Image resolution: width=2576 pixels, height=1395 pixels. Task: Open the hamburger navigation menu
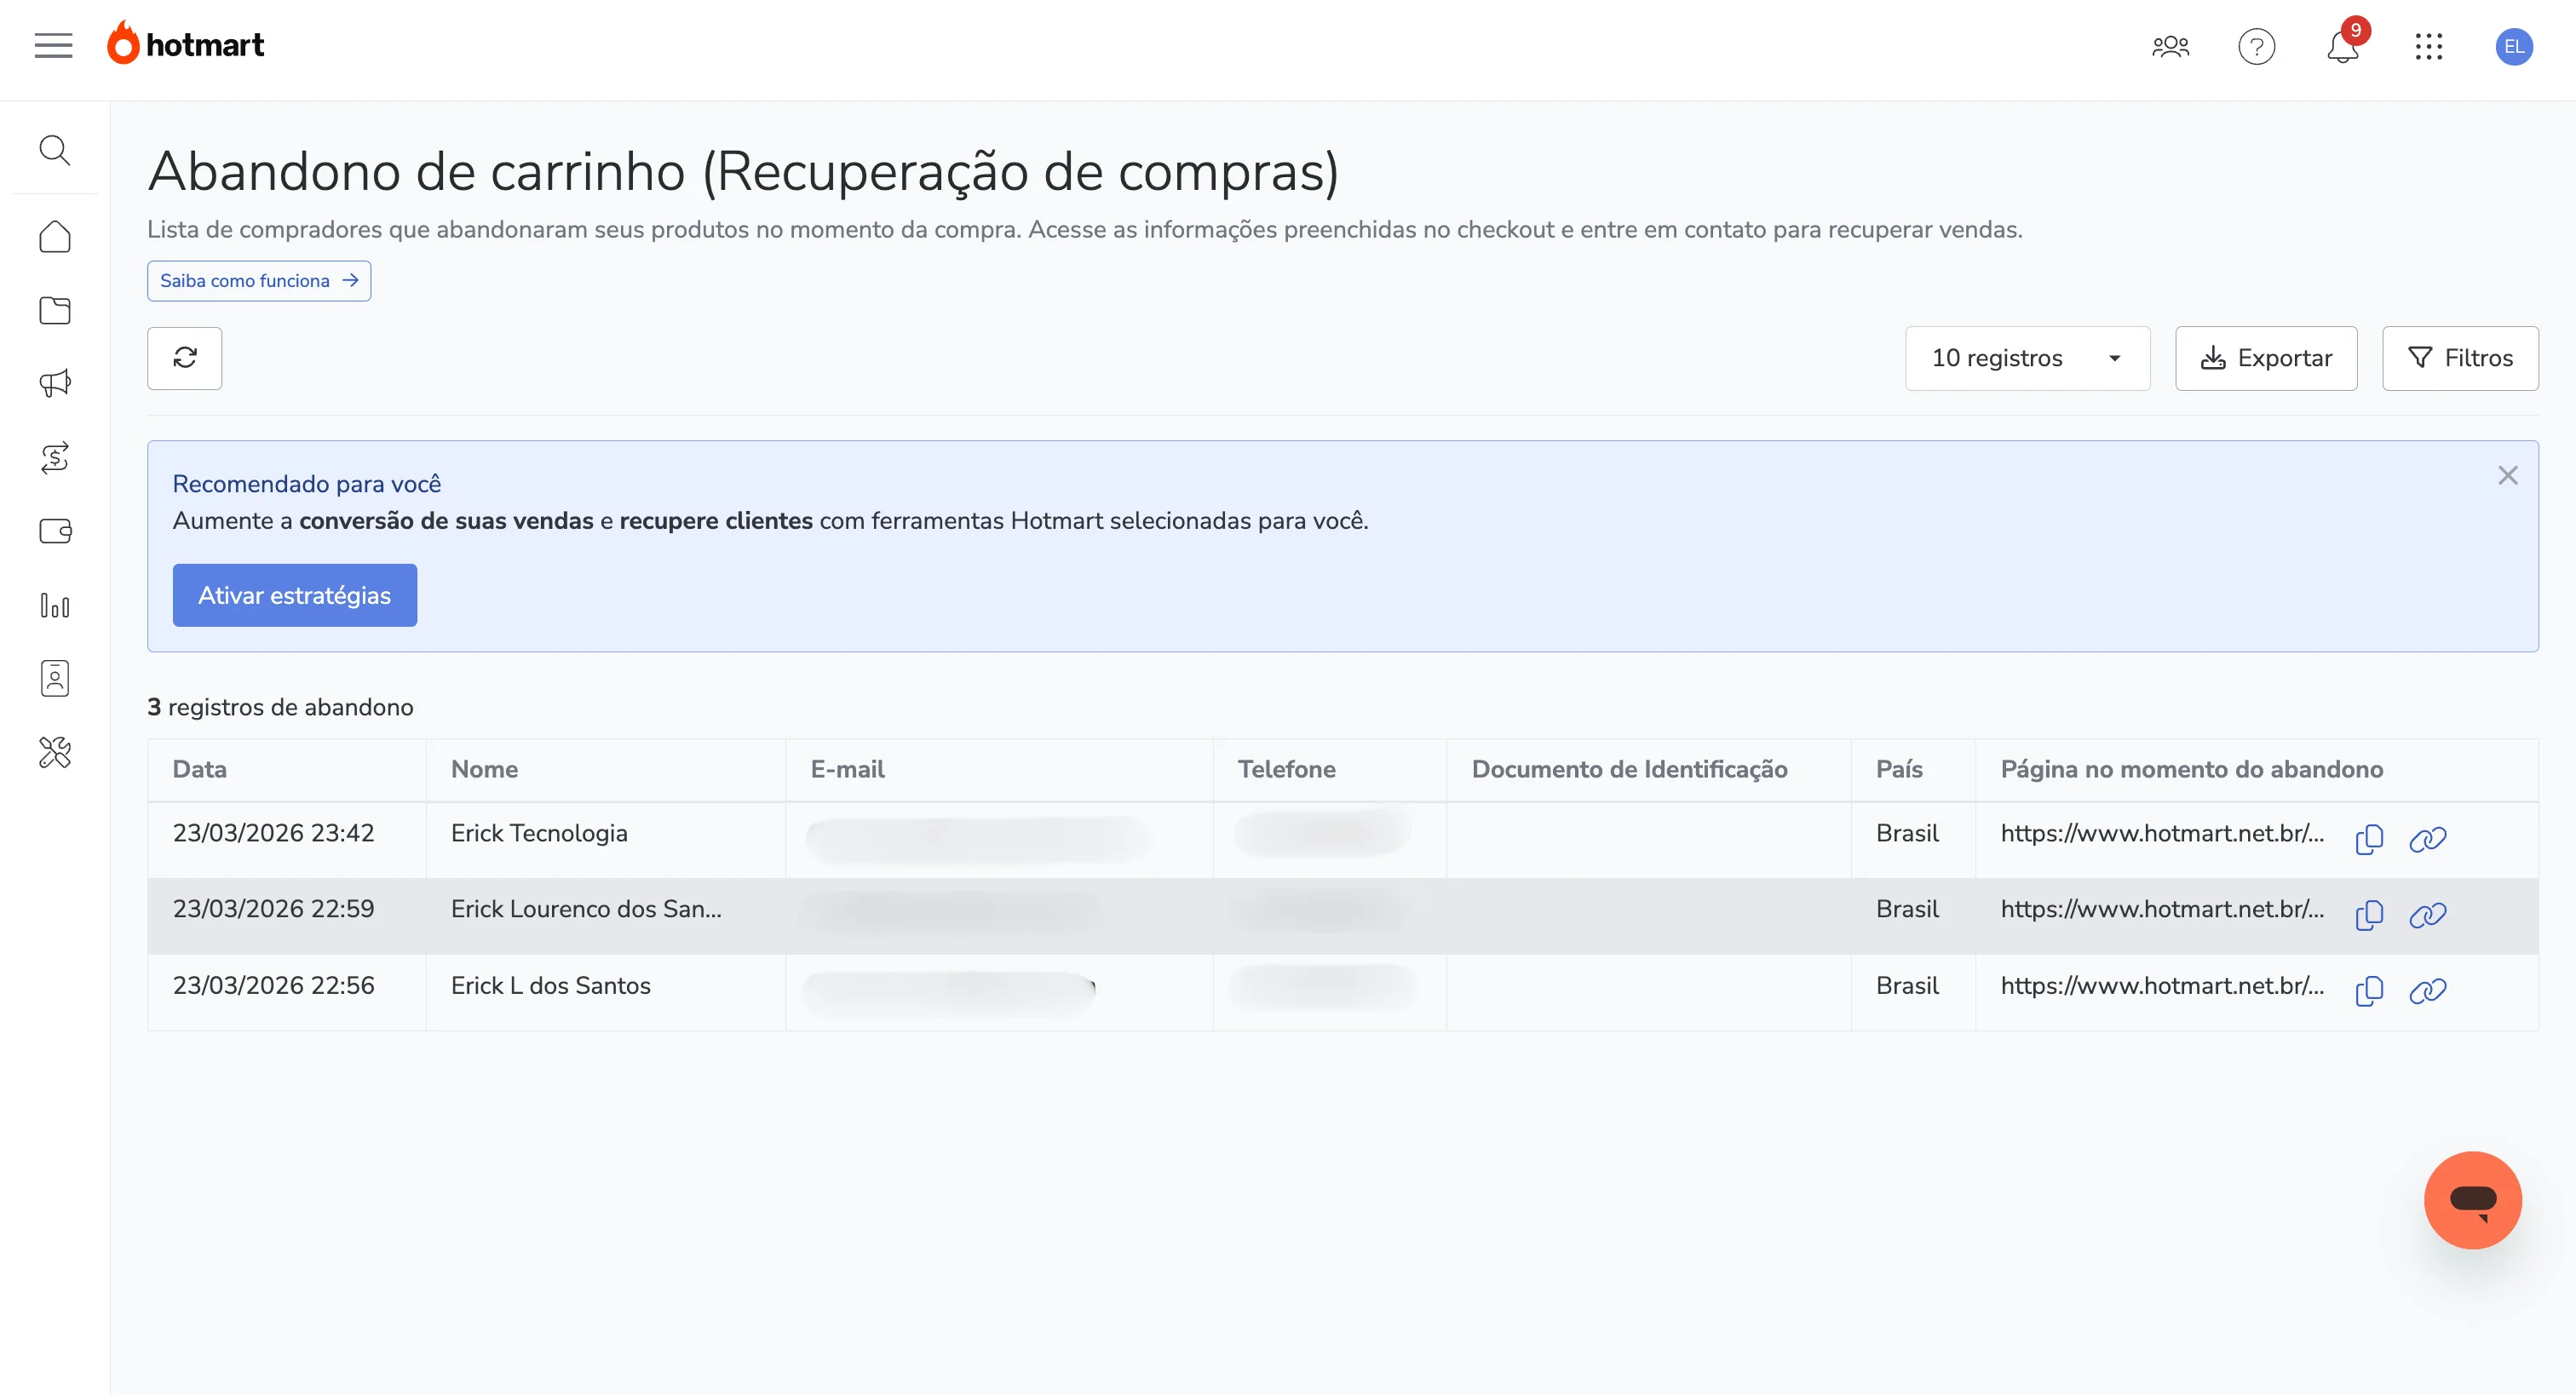[54, 45]
